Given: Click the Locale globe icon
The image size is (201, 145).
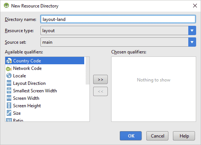Looking at the screenshot, I should coord(9,75).
